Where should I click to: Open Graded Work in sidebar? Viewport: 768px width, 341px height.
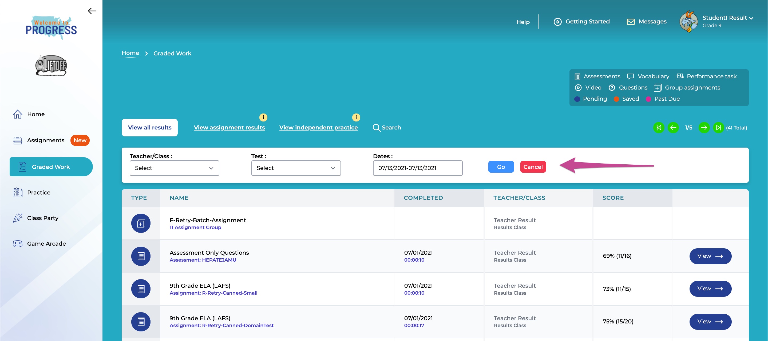51,167
